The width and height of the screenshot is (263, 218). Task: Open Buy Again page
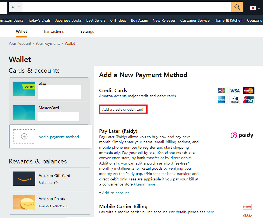coord(139,20)
